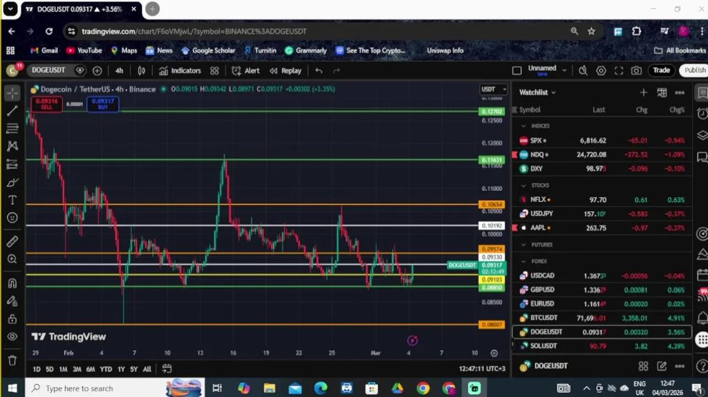Open the symbol quick-view diamond icon
This screenshot has width=708, height=397.
(x=80, y=71)
